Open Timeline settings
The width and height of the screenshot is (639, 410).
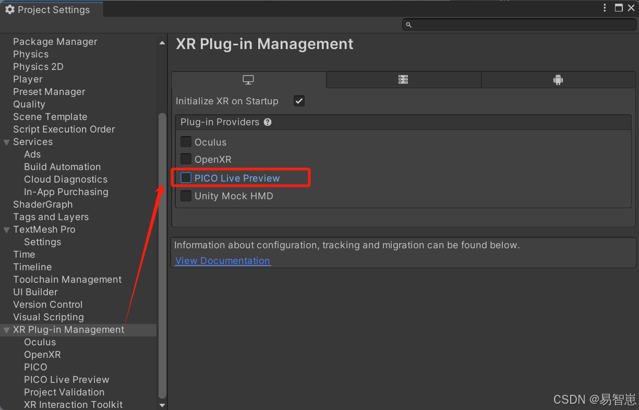pyautogui.click(x=32, y=267)
